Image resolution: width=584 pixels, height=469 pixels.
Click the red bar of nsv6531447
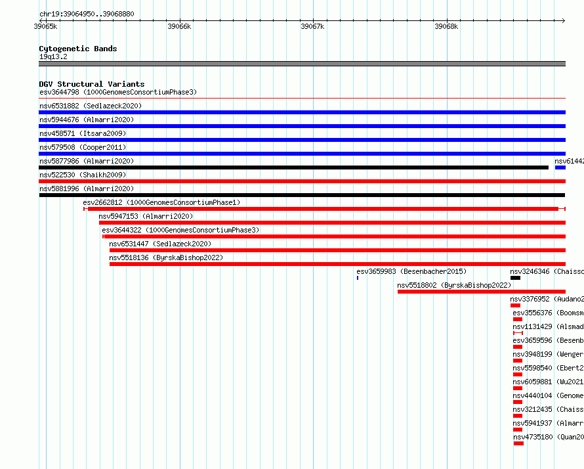tap(337, 250)
